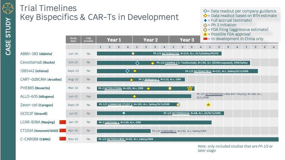Open the iMMagine-1 trial link

point(152,79)
